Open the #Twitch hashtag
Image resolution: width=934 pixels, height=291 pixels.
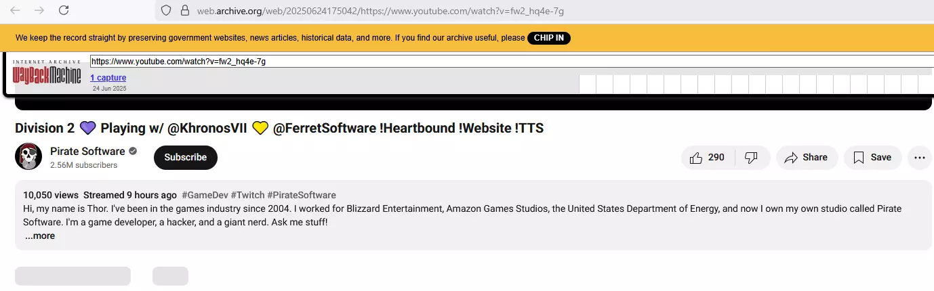pos(247,195)
